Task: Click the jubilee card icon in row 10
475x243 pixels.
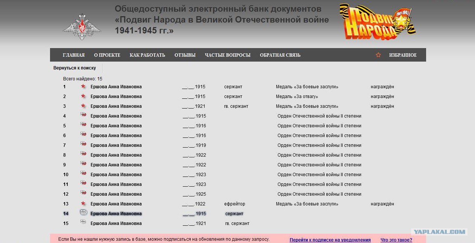Action: (83, 174)
